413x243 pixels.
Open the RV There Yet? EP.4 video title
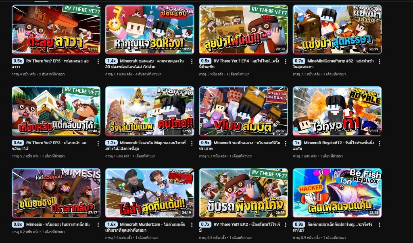coord(240,64)
